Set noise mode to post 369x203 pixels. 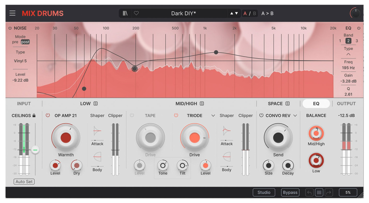[x=25, y=42]
